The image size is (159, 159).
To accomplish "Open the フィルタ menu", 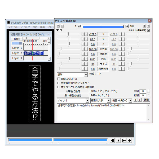I will pyautogui.click(x=25, y=27).
